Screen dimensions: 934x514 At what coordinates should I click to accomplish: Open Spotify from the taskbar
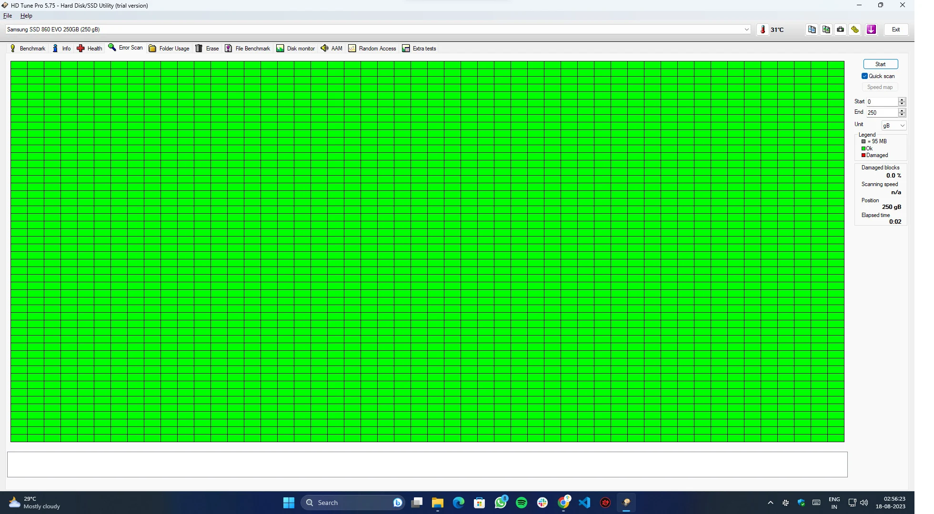coord(522,503)
